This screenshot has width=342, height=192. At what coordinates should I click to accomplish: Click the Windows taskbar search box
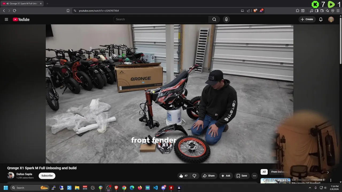point(30,188)
